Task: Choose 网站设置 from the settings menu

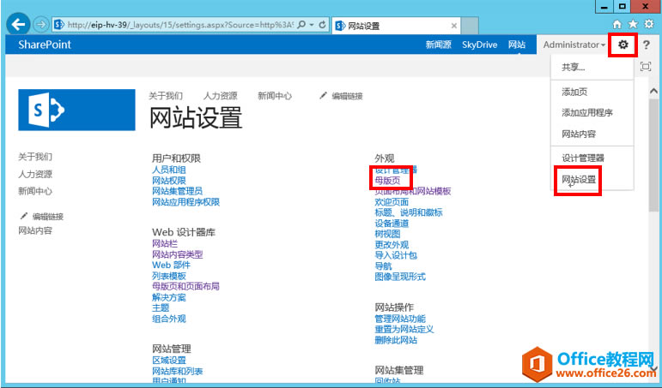Action: [579, 180]
